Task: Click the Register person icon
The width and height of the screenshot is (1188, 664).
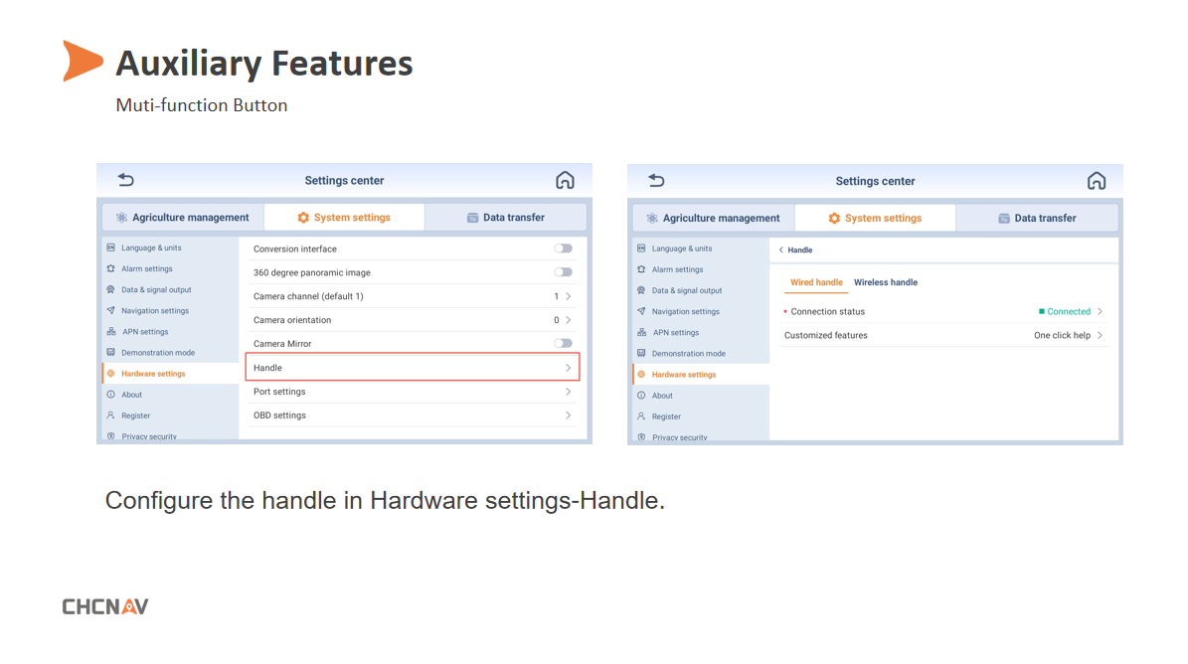Action: (x=111, y=415)
